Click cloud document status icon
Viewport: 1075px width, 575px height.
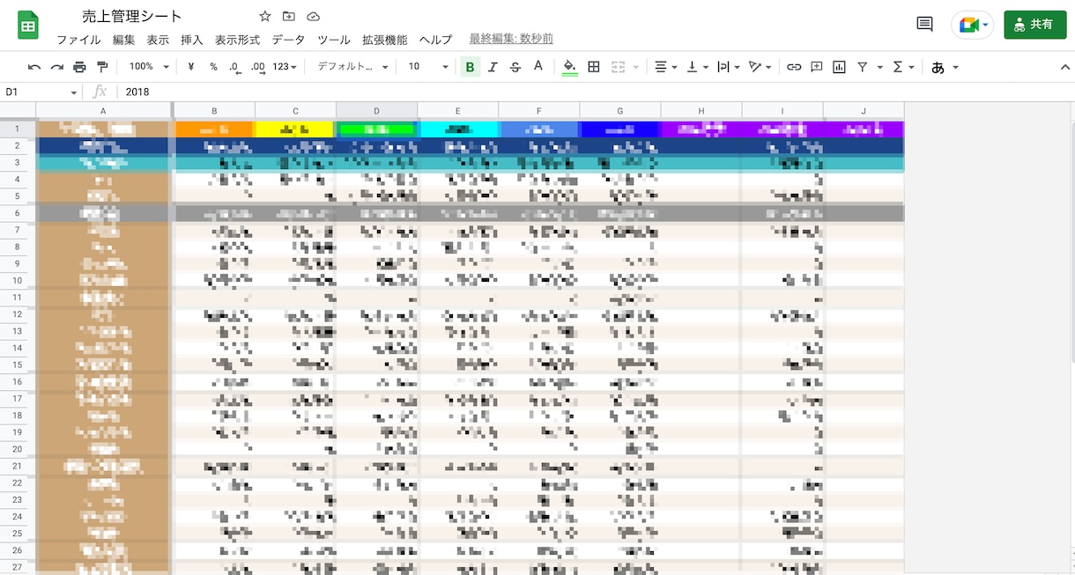[x=314, y=17]
